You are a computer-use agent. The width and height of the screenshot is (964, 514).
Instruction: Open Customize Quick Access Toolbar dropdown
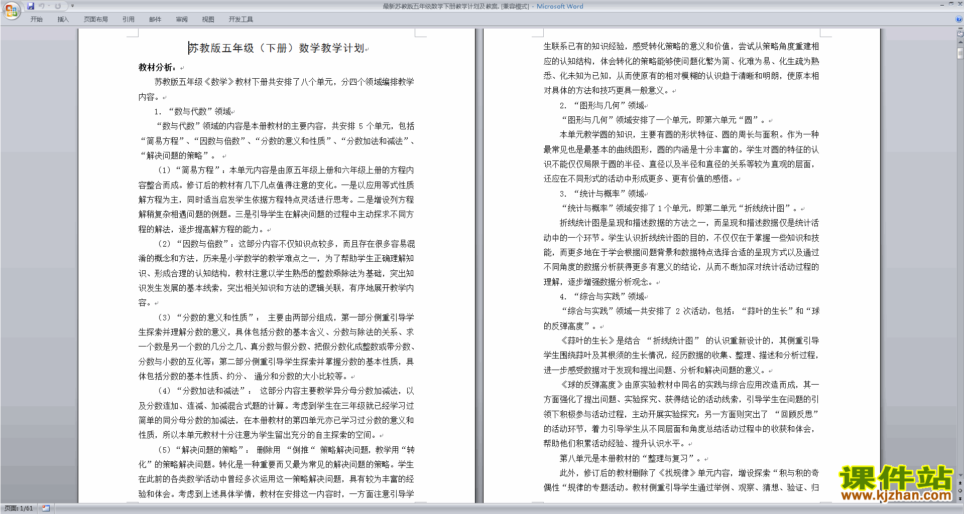pos(72,6)
